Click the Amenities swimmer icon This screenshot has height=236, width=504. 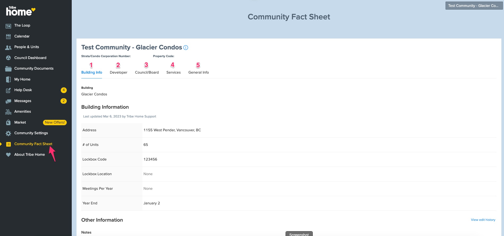tap(9, 112)
